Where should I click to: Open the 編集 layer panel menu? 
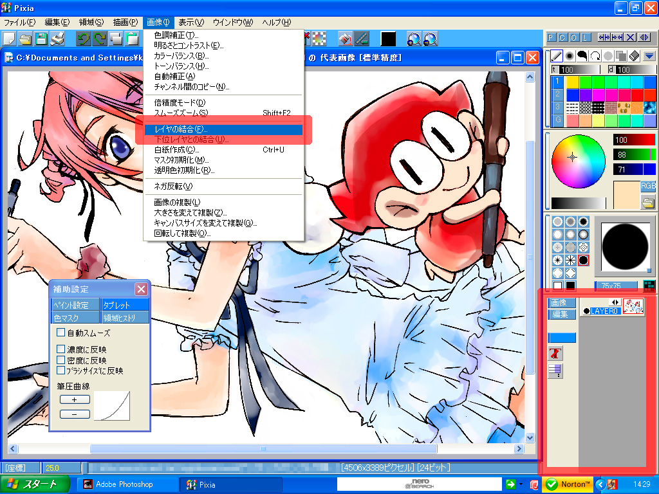pyautogui.click(x=561, y=314)
